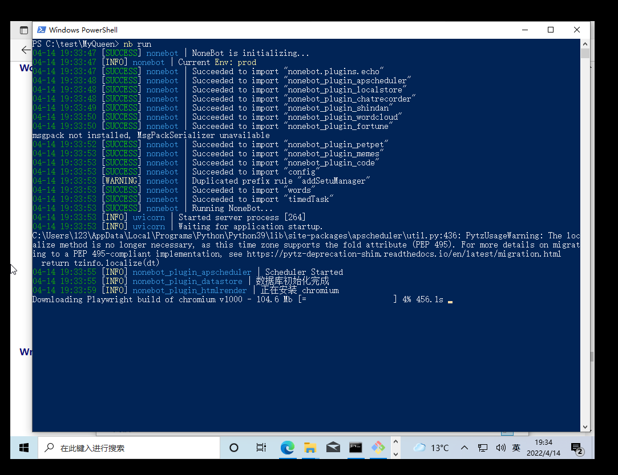
Task: Open Task View on the taskbar
Action: [261, 448]
